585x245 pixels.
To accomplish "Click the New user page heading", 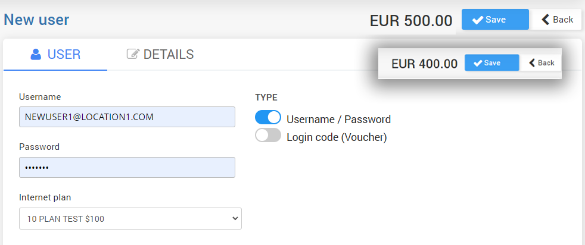I will [x=37, y=20].
